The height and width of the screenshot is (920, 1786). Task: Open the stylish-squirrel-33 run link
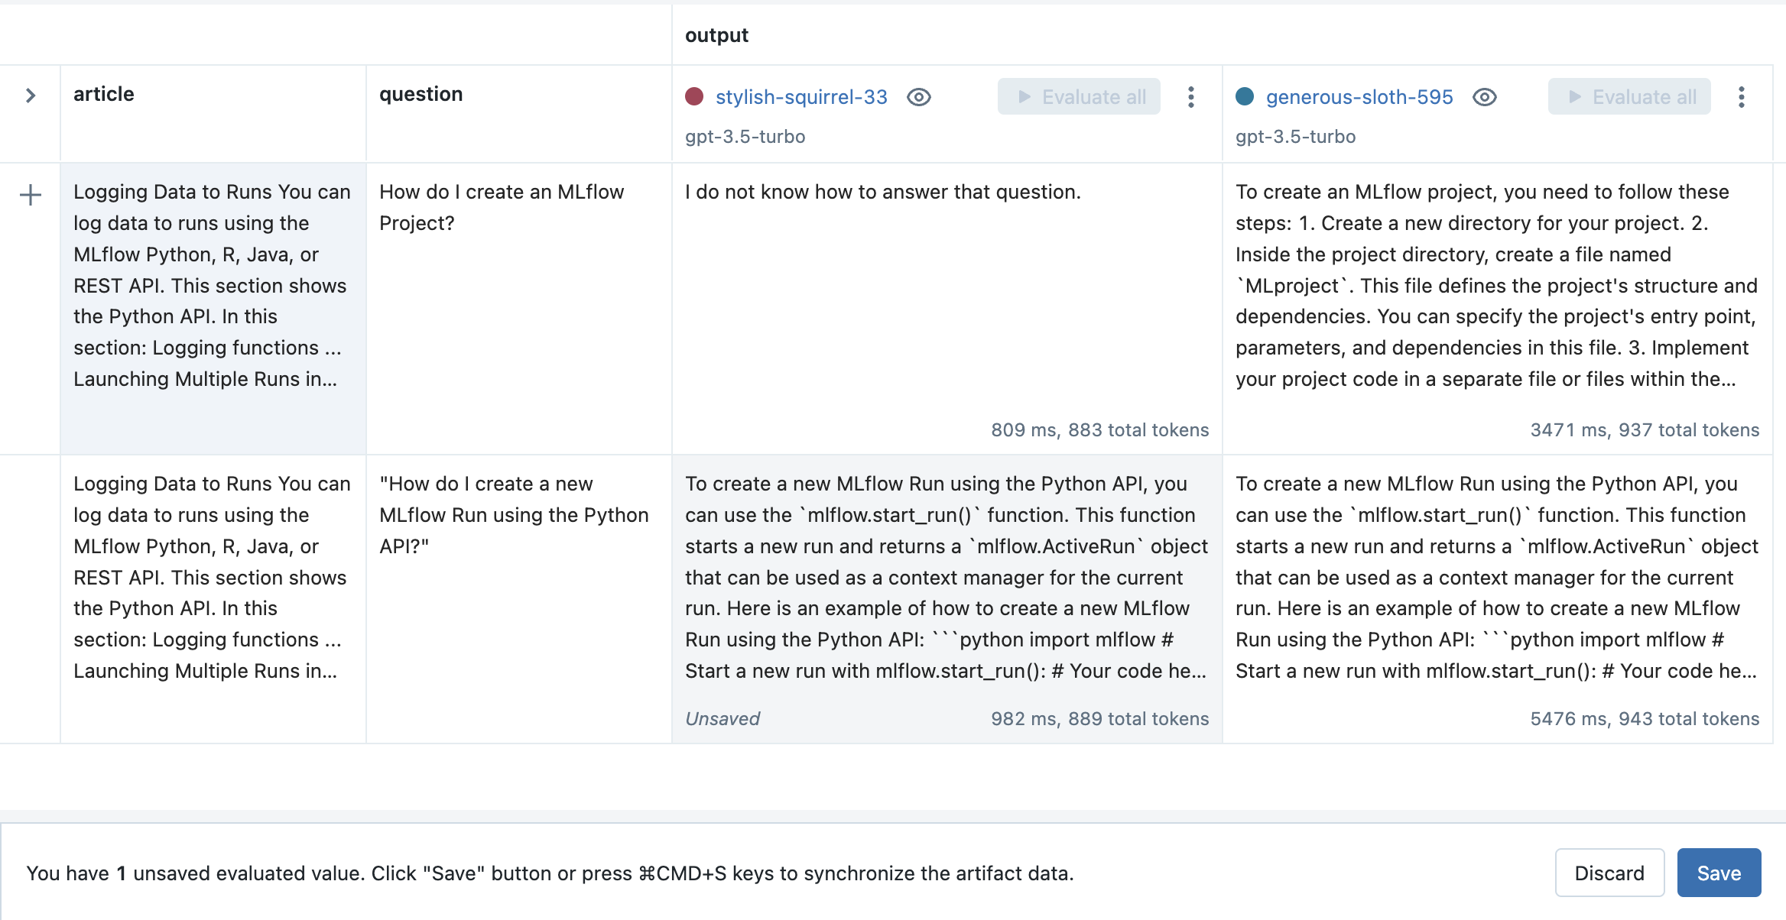point(801,97)
